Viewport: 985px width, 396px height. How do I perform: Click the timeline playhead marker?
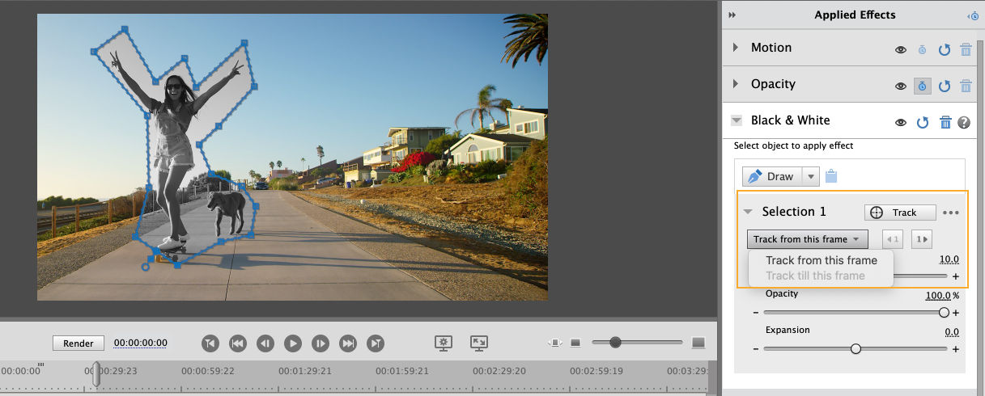tap(96, 374)
